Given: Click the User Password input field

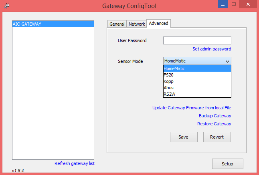Looking at the screenshot, I should tap(197, 40).
